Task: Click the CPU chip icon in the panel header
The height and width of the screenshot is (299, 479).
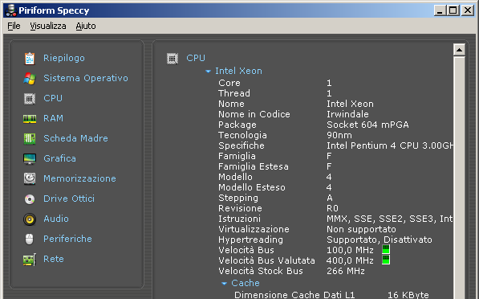Action: 173,59
